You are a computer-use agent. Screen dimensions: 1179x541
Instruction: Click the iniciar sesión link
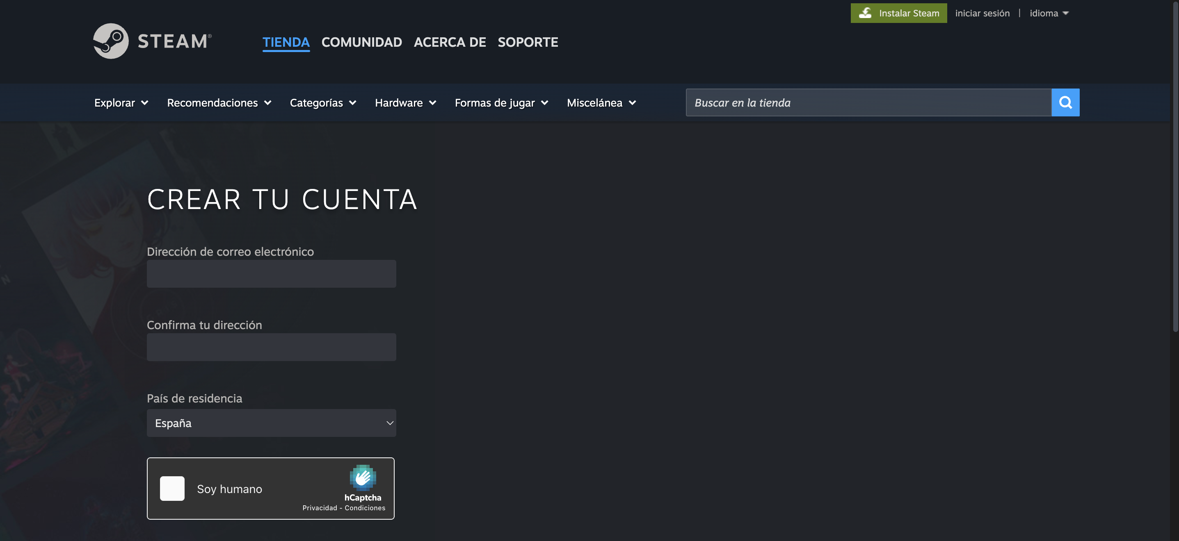click(x=982, y=13)
